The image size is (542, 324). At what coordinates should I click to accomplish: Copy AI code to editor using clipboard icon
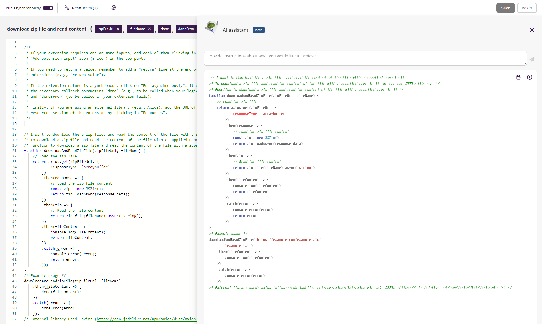[518, 77]
